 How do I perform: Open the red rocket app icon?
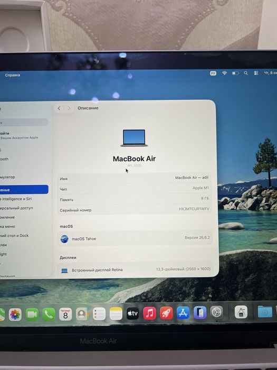coord(166,313)
